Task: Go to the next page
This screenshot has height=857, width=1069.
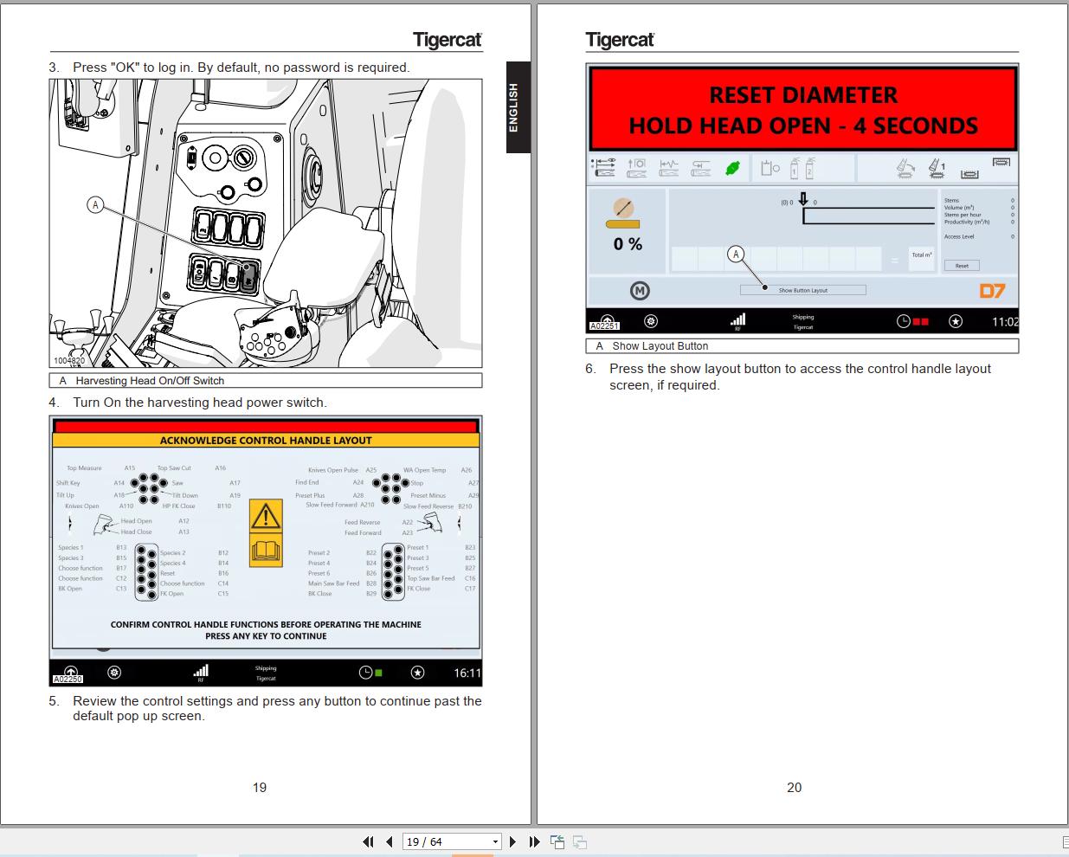Action: 512,841
